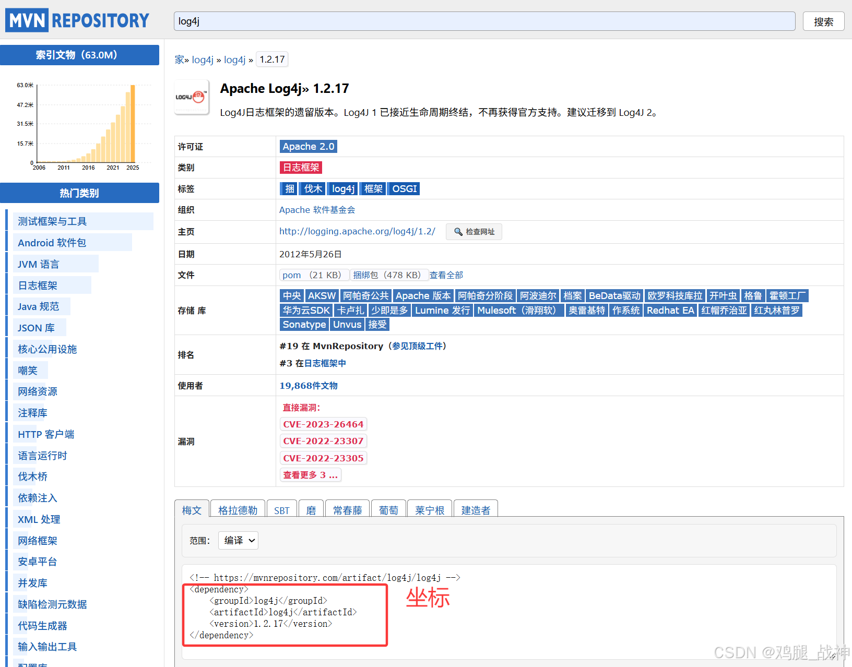Open 代码生成器 category
The image size is (852, 667).
[42, 626]
